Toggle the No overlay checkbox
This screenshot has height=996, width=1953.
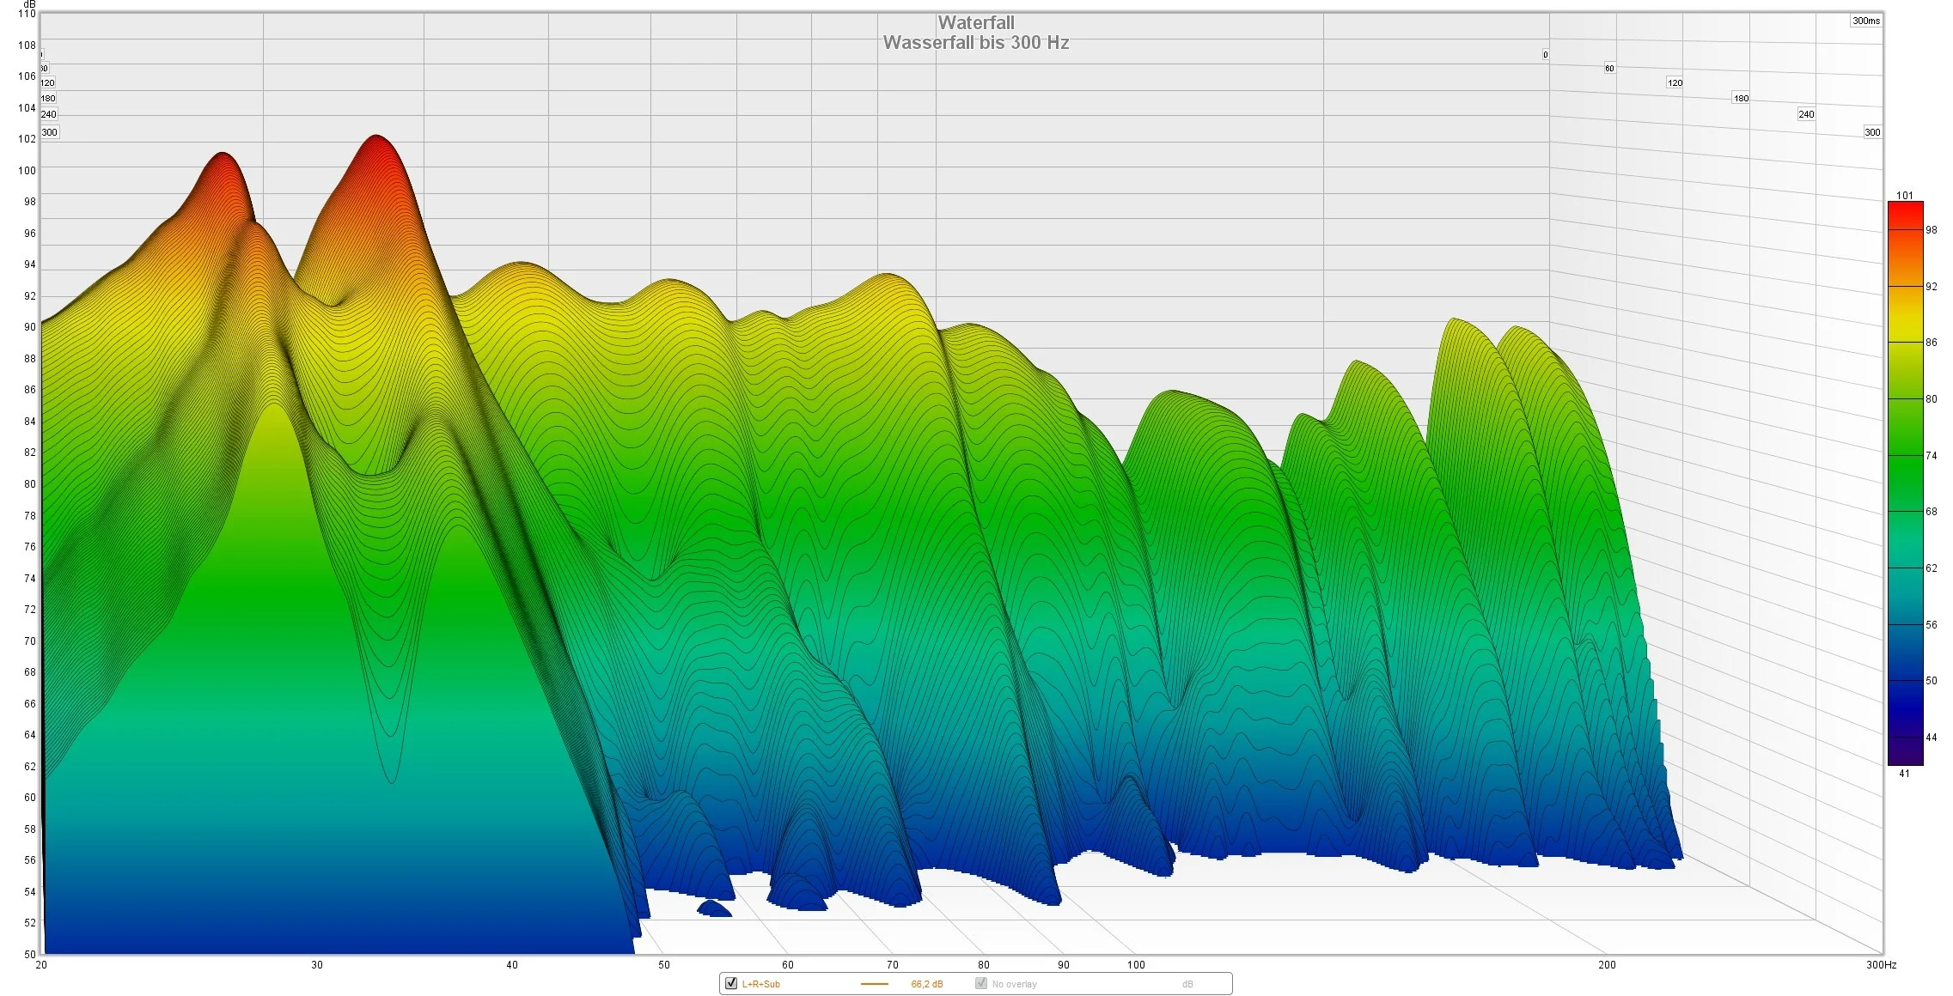(x=980, y=983)
